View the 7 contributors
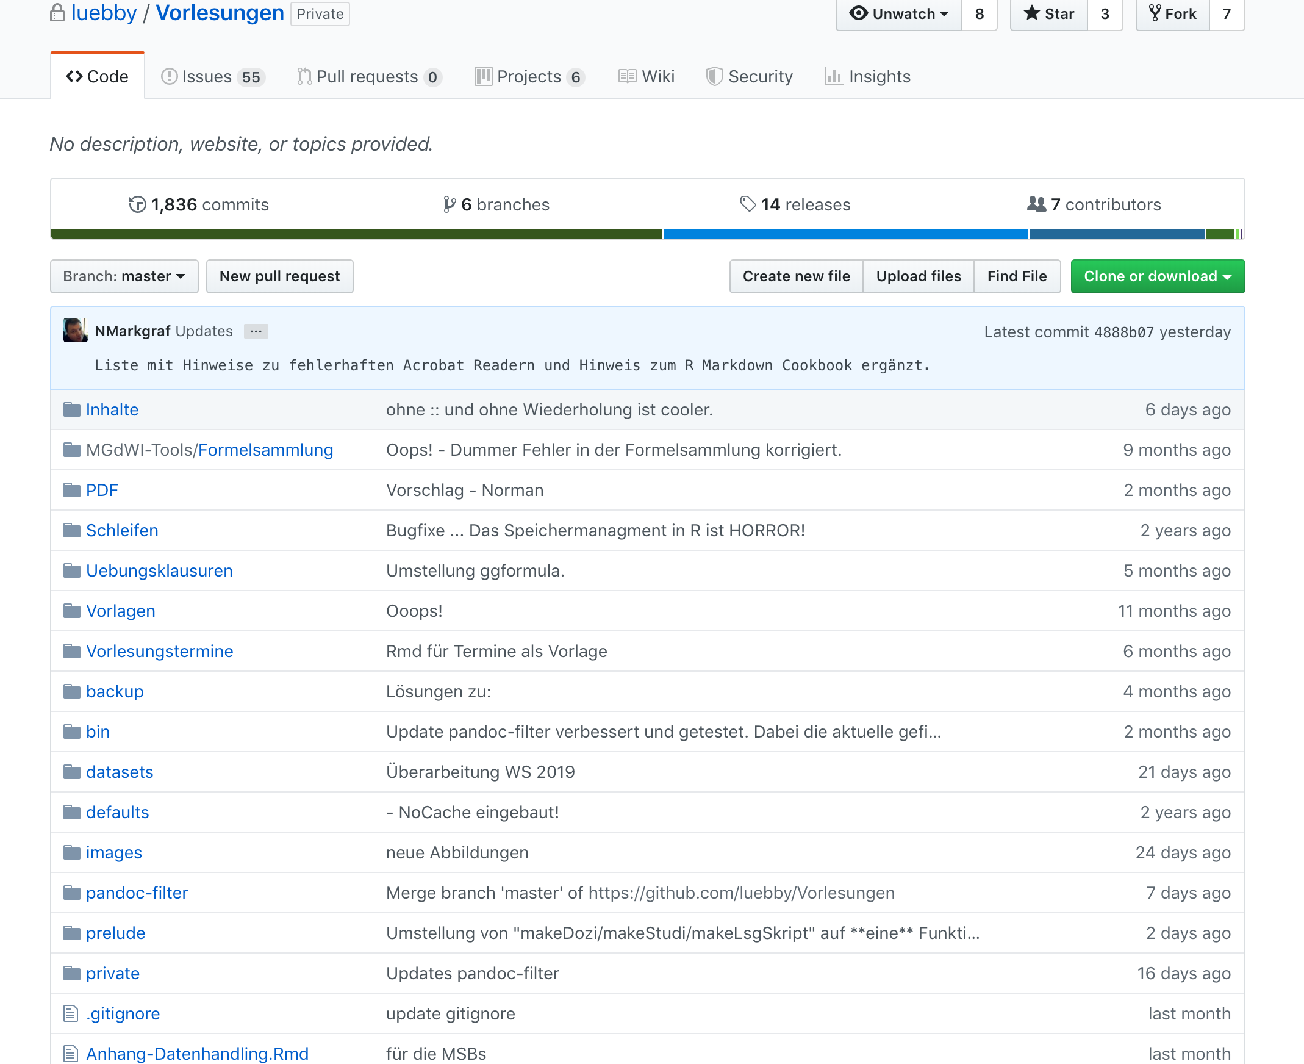Screen dimensions: 1304x1064 click(x=1094, y=205)
